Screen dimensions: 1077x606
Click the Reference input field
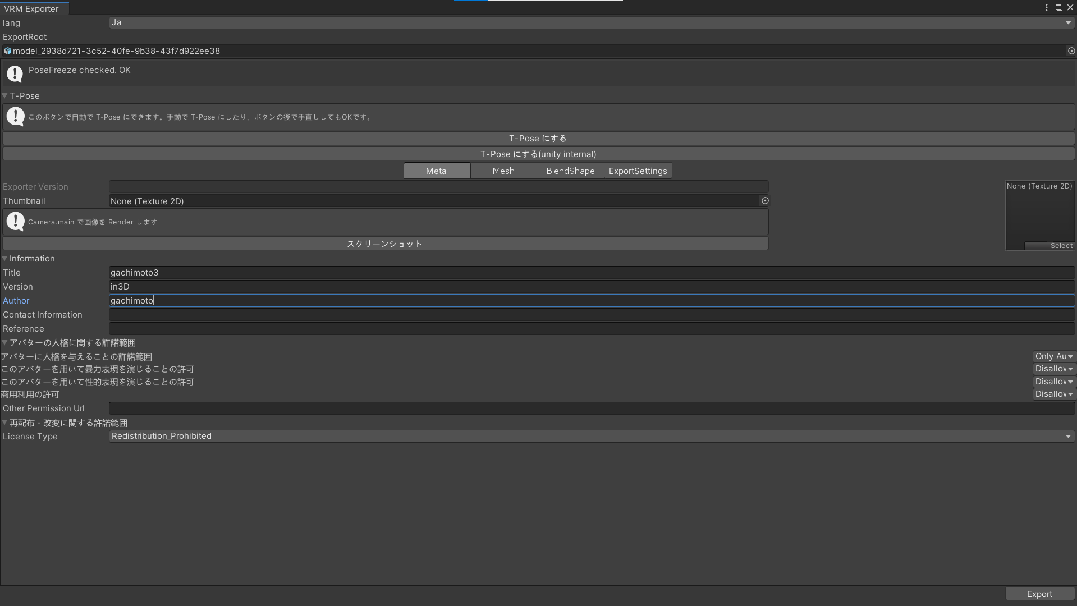pyautogui.click(x=592, y=329)
